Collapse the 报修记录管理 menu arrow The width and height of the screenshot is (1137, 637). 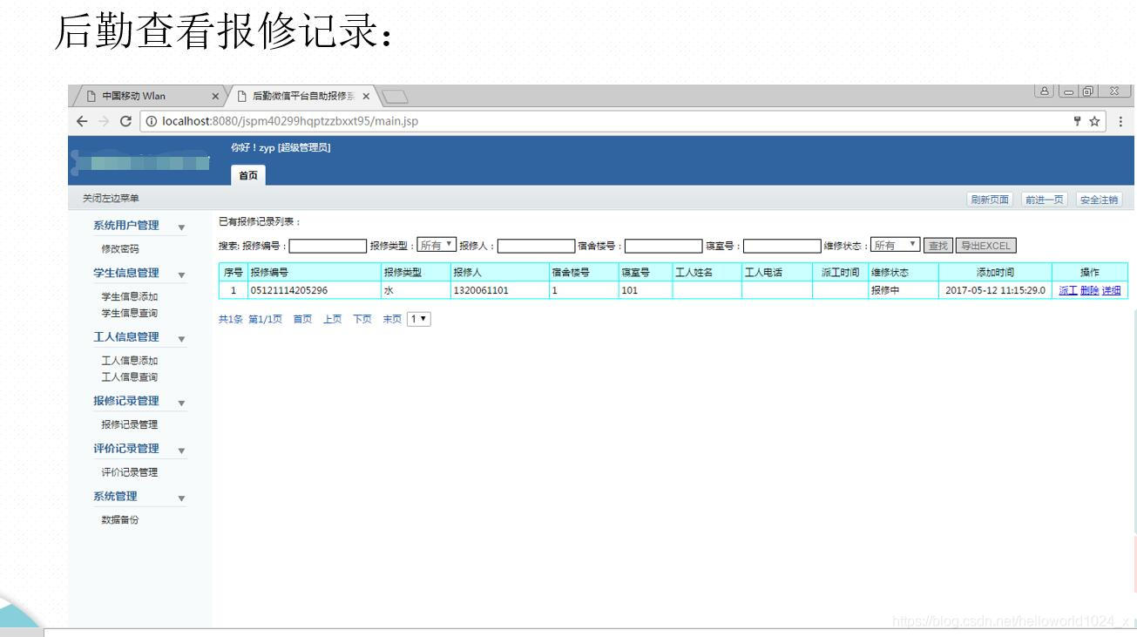181,403
